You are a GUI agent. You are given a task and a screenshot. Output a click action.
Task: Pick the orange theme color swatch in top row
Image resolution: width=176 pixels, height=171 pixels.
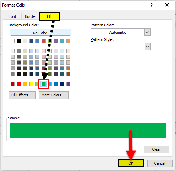pos(68,41)
